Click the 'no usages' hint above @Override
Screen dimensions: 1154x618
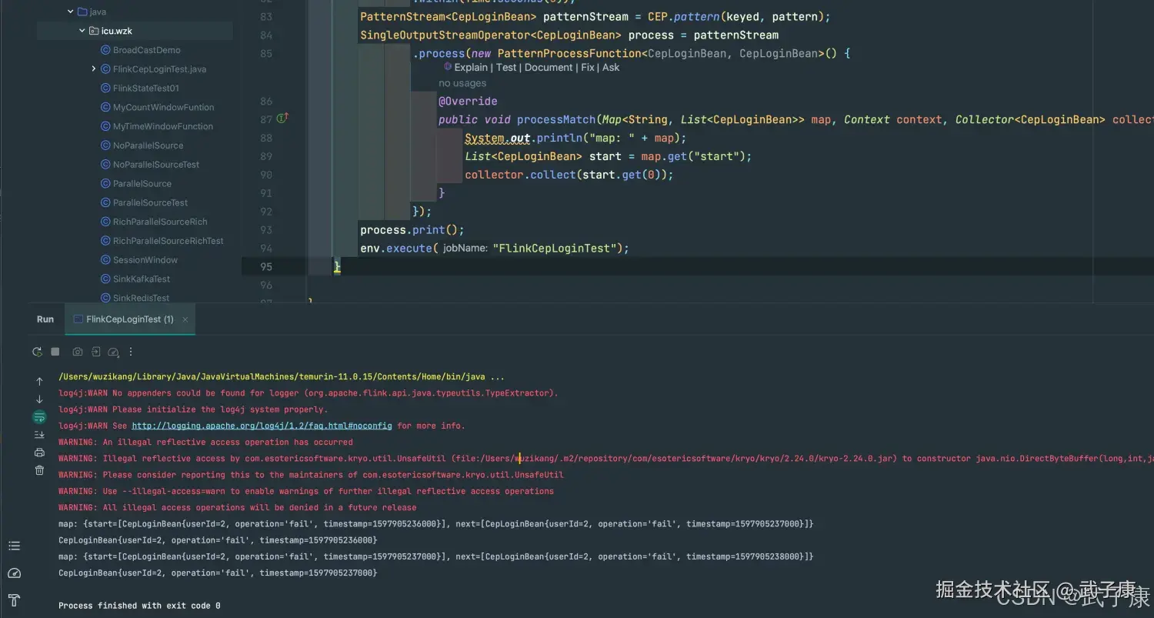[462, 83]
